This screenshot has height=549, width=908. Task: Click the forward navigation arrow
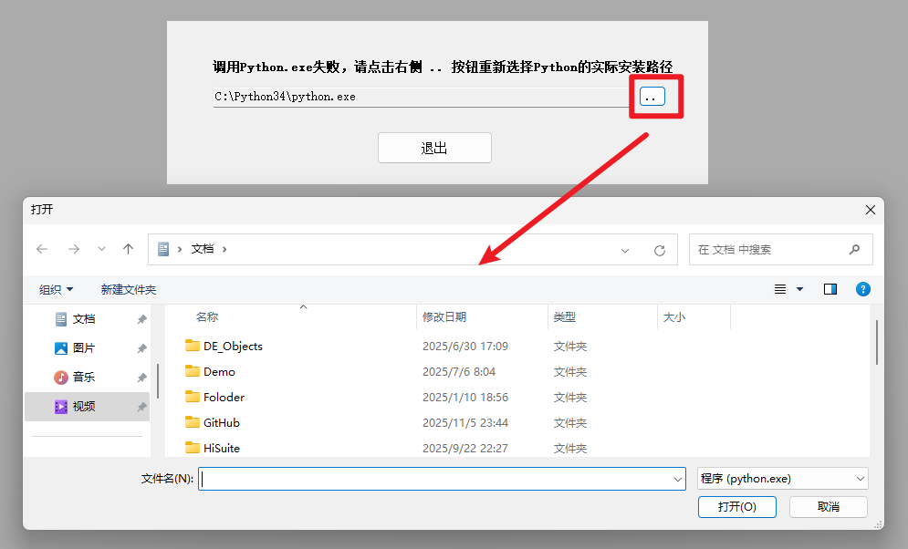[x=72, y=249]
